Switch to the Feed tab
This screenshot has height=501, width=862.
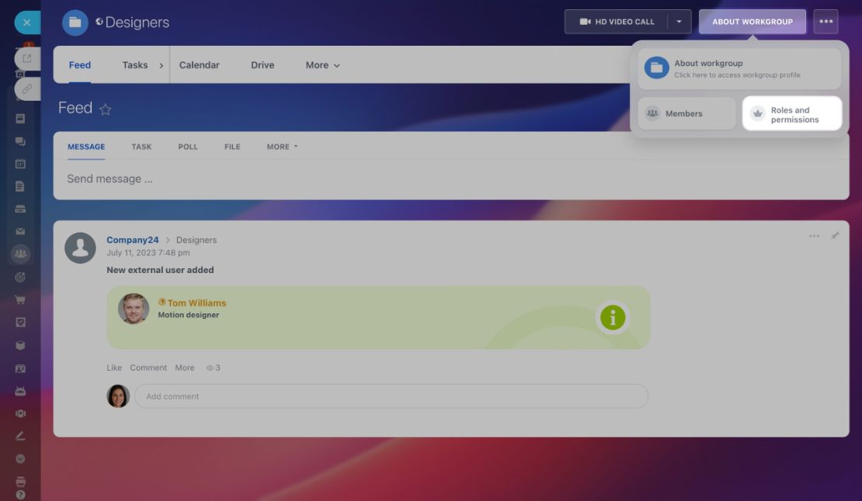[80, 64]
